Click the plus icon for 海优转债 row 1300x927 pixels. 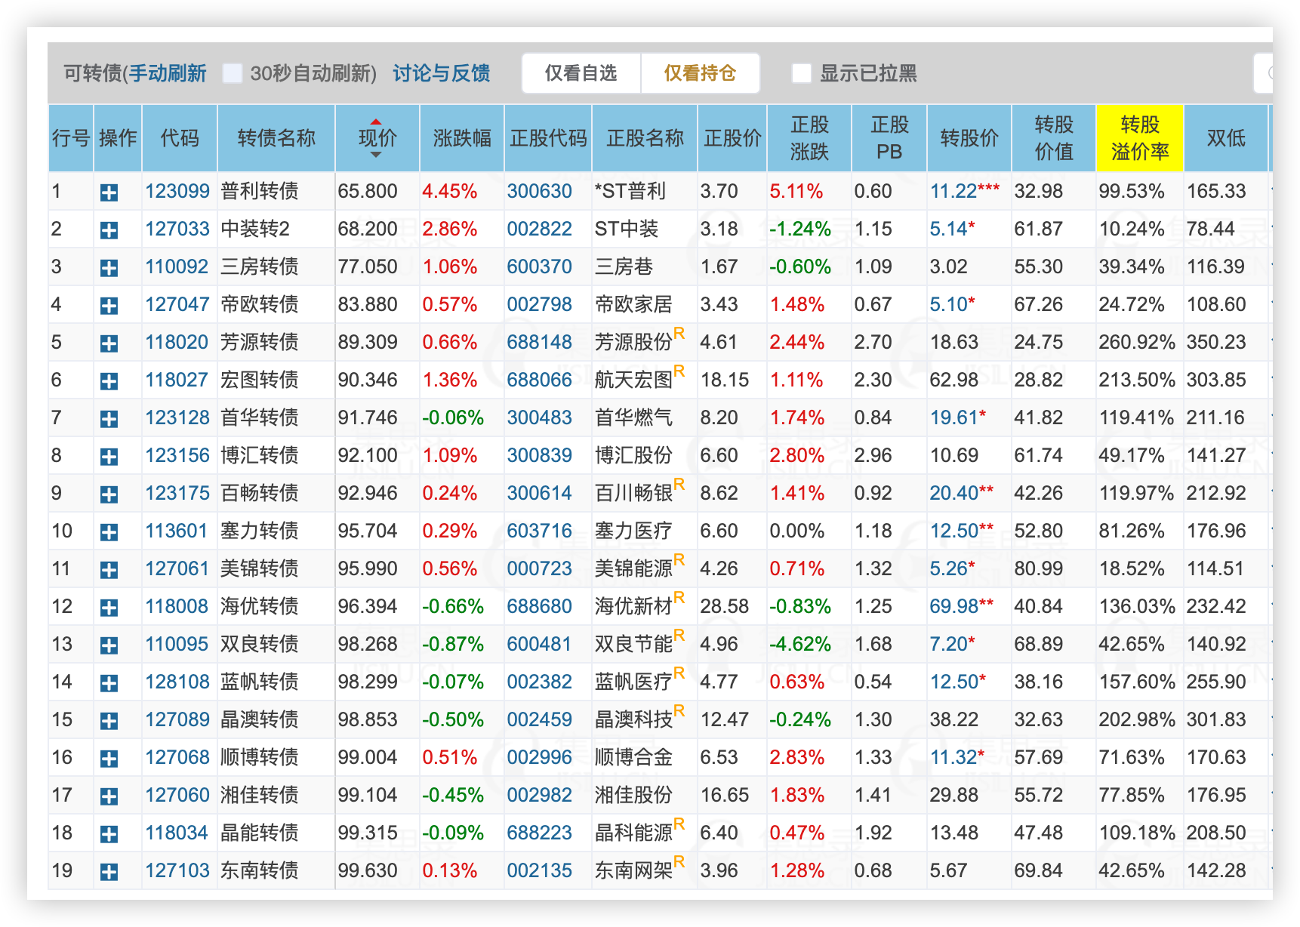point(109,608)
